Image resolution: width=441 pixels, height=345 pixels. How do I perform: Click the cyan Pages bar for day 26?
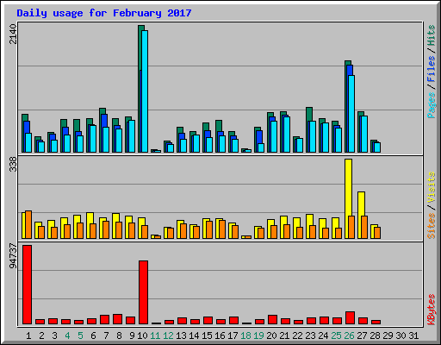[x=351, y=114]
